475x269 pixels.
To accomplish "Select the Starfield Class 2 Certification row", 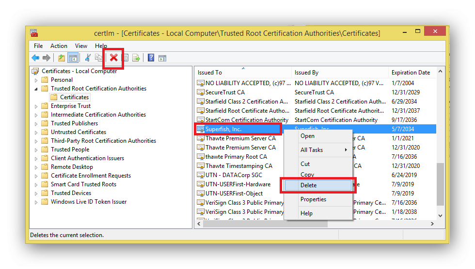I will (316, 102).
